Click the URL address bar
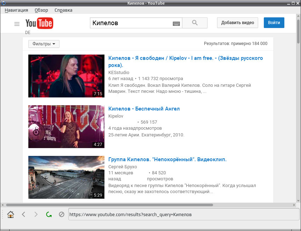Viewport: 301px width, 231px height. pyautogui.click(x=184, y=214)
